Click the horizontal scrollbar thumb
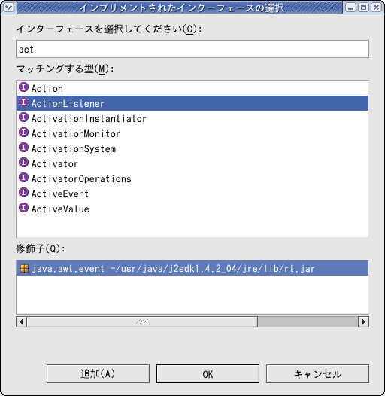The image size is (385, 396). pyautogui.click(x=142, y=321)
